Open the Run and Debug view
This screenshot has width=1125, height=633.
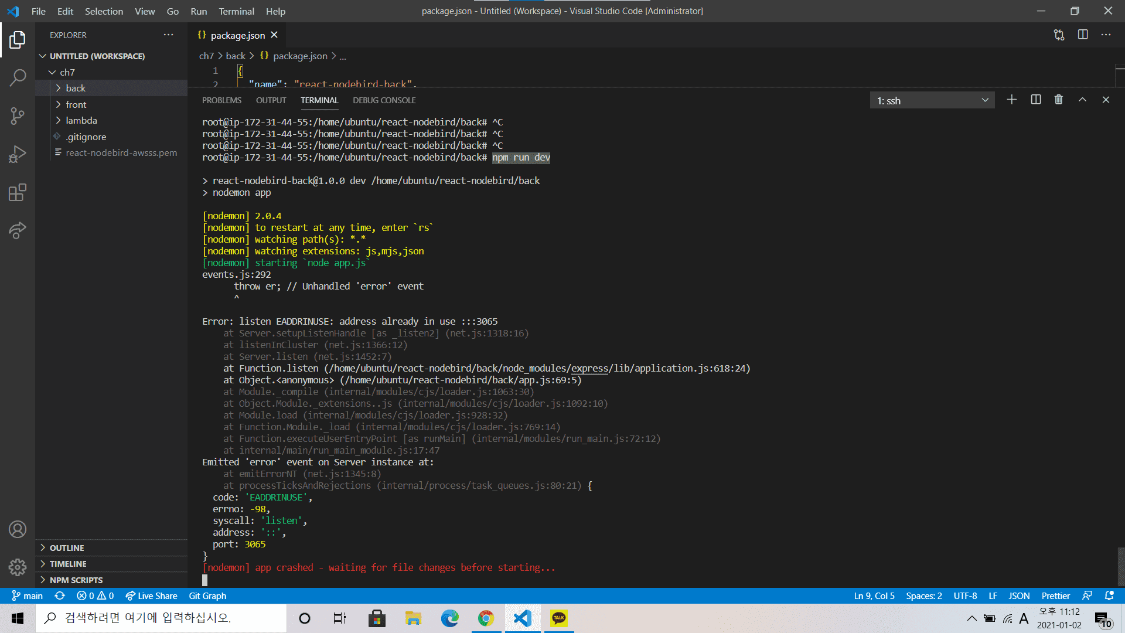18,154
